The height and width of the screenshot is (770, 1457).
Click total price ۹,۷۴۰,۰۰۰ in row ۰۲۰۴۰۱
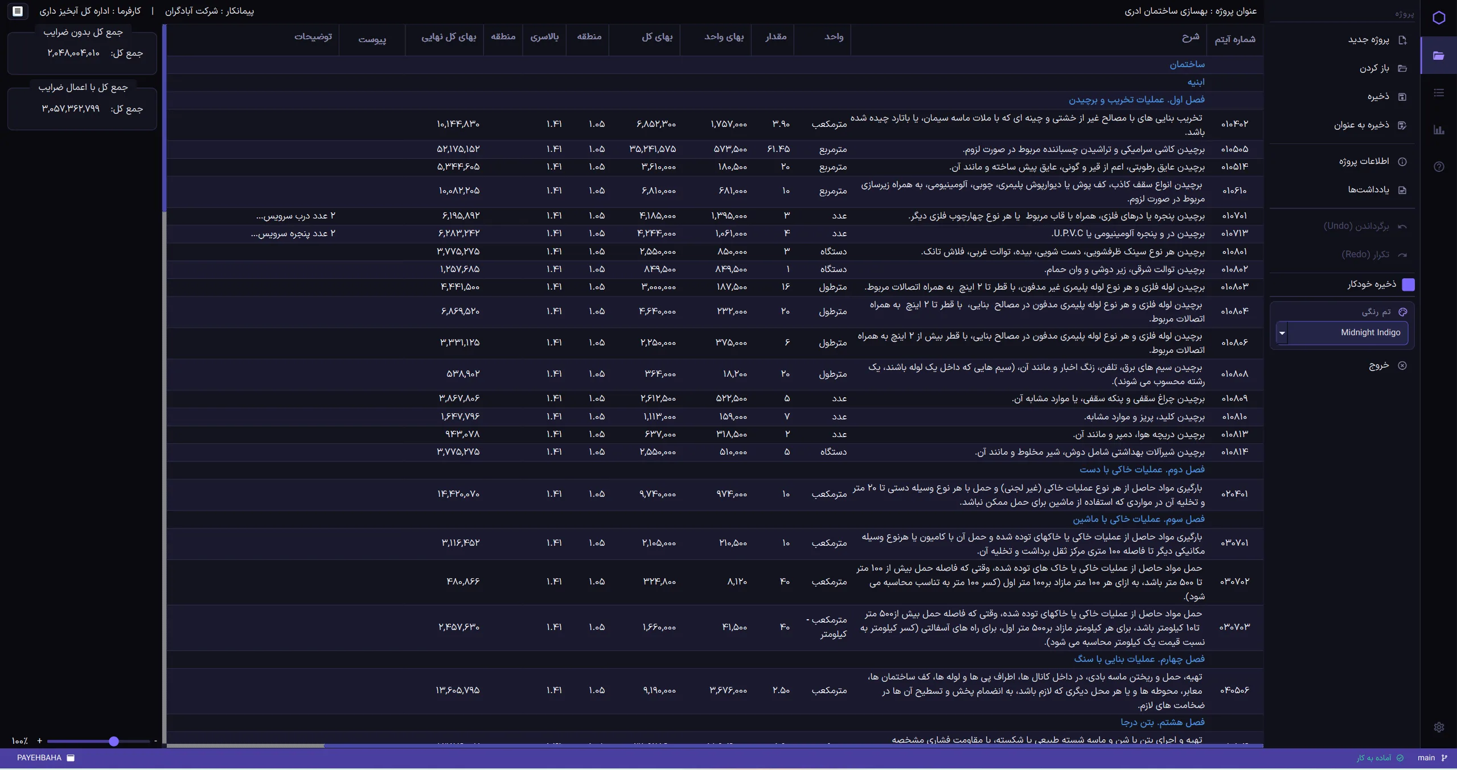click(x=658, y=495)
